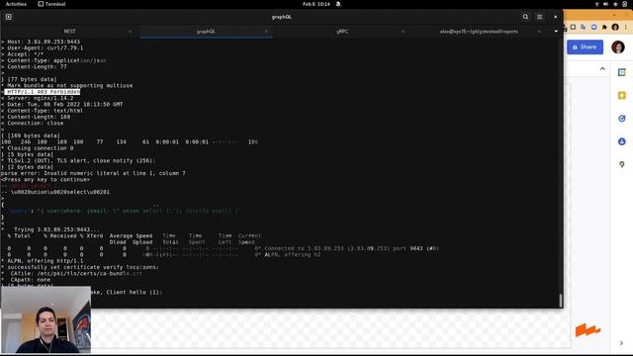Select the graphQL terminal tab
Screen dimensions: 633x356
tap(206, 31)
